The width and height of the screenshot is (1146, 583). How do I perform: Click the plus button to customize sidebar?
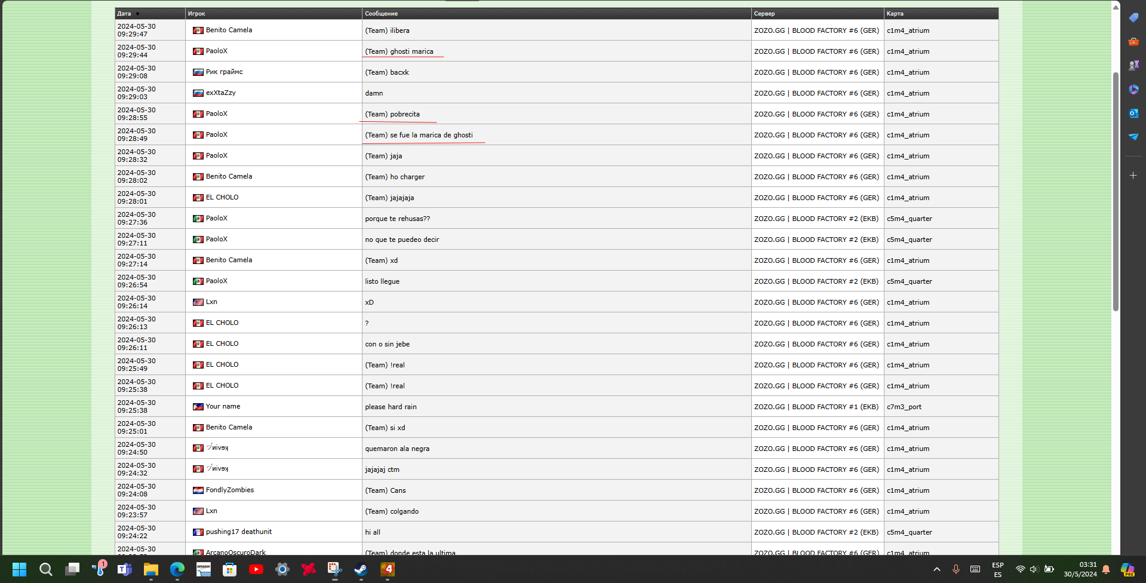click(x=1133, y=176)
